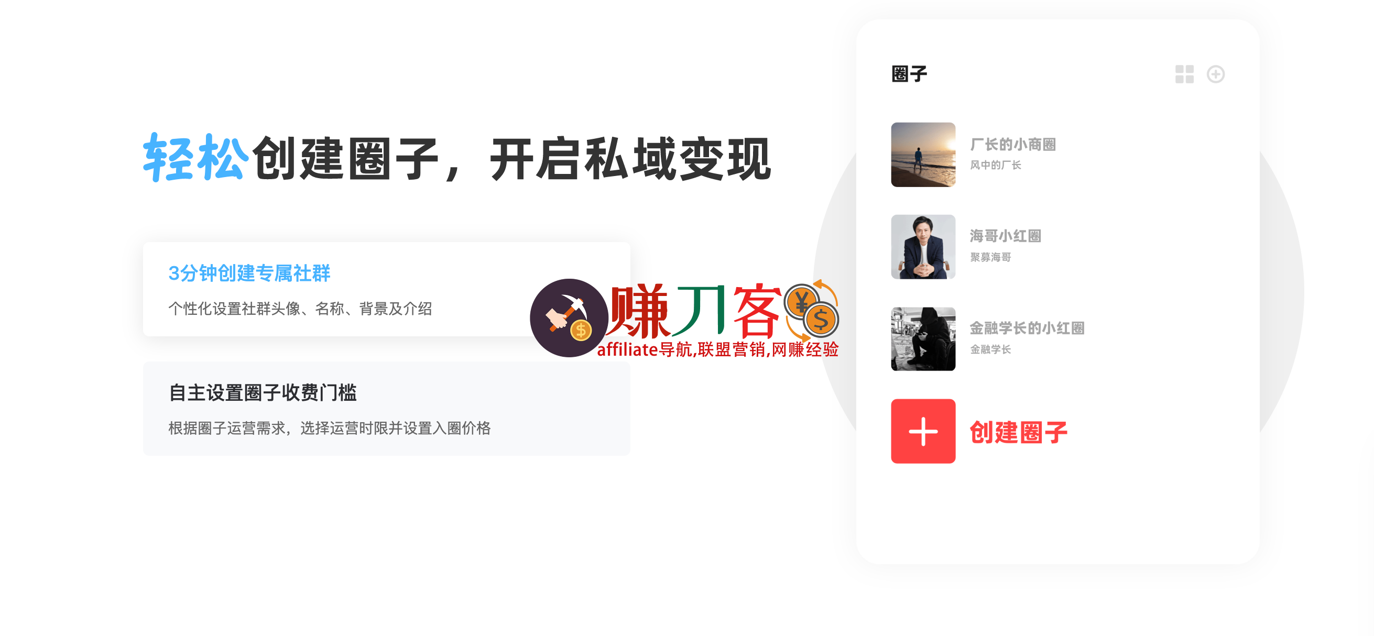Select the 3分钟创建专属社群 card
The image size is (1374, 636).
coord(386,289)
